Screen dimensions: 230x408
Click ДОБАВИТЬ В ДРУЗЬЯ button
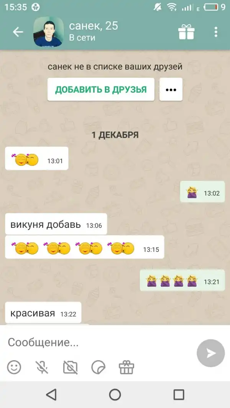[x=101, y=90]
